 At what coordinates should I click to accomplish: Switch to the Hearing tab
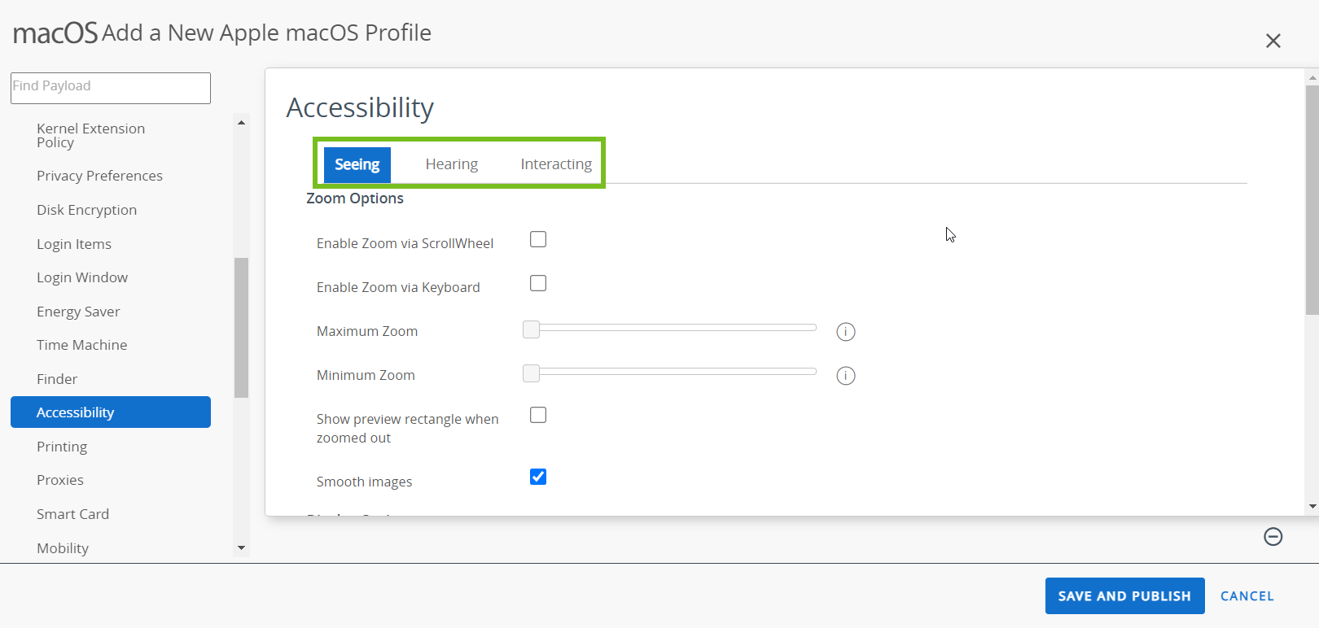click(x=452, y=164)
